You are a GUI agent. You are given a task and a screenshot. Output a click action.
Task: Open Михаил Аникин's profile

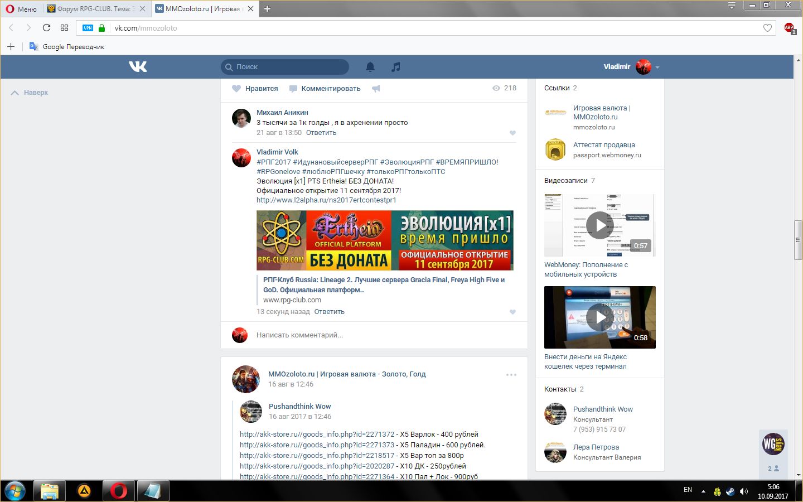point(282,113)
